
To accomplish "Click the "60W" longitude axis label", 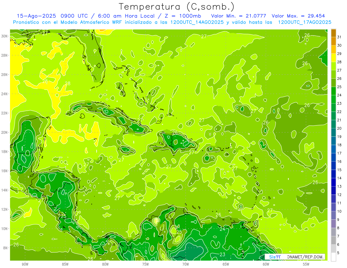I will pos(266,264).
